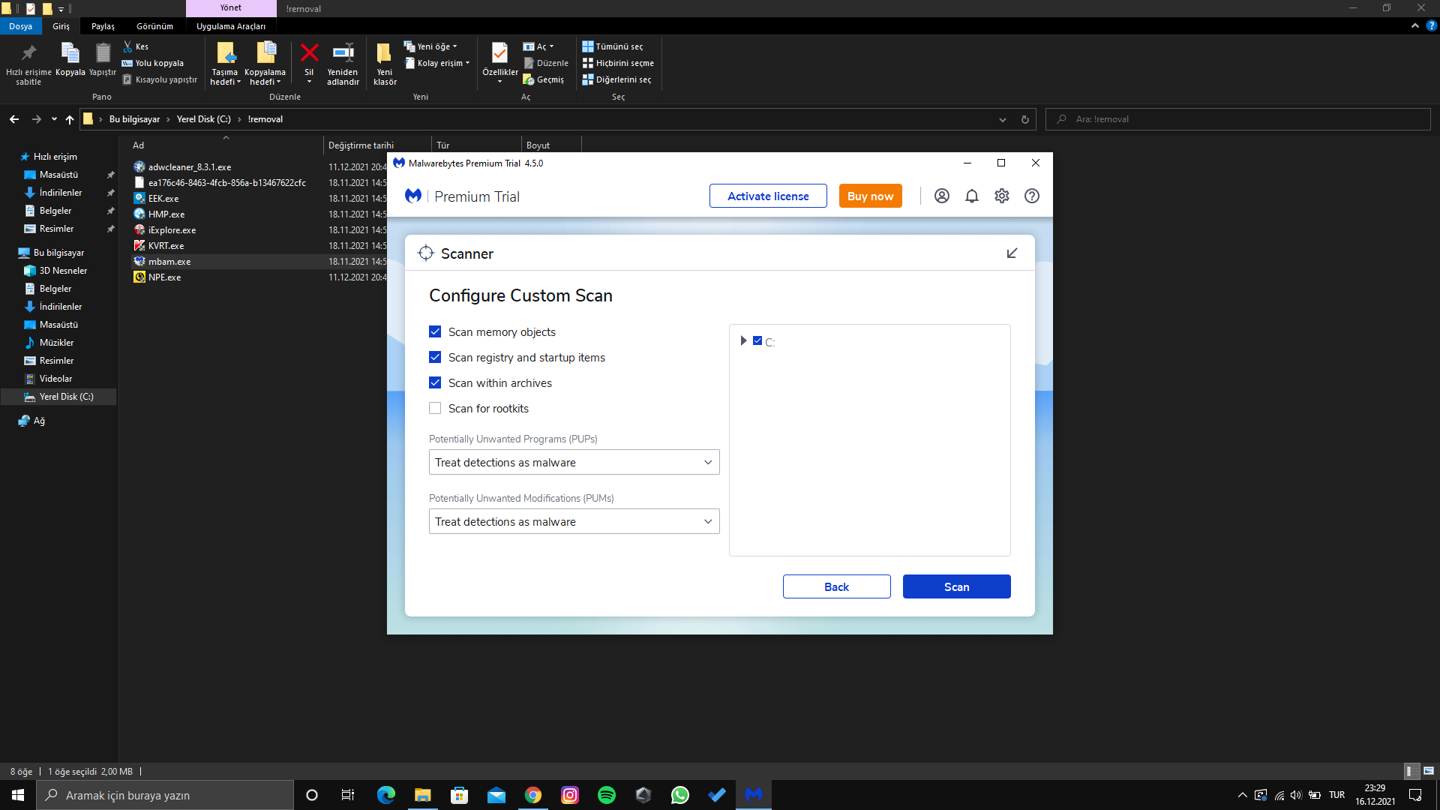Uncheck Scan memory objects

click(x=435, y=331)
